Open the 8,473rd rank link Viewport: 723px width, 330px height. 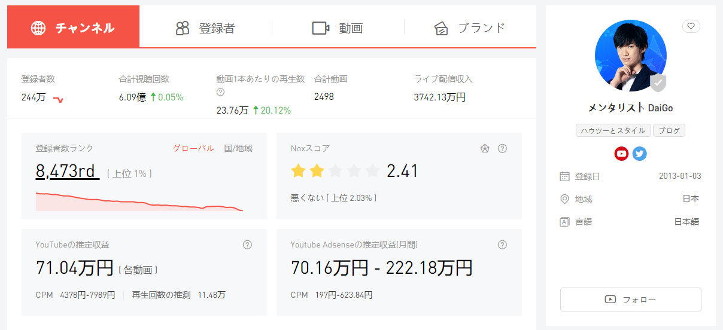pos(67,172)
